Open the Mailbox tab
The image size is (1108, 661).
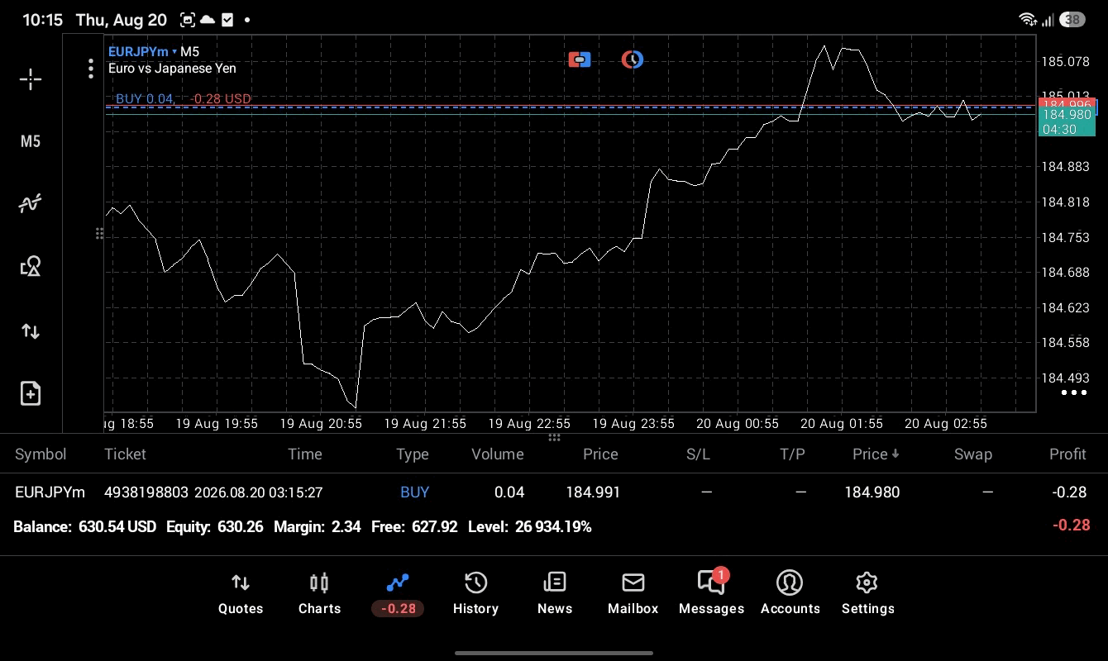633,594
